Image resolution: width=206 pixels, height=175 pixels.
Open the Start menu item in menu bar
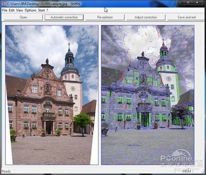(x=41, y=10)
